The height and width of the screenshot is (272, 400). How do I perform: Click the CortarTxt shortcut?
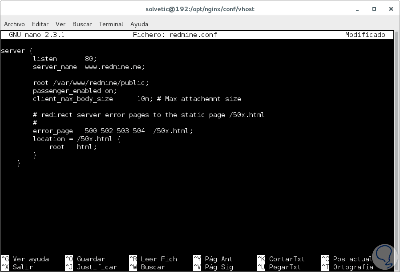tap(287, 259)
